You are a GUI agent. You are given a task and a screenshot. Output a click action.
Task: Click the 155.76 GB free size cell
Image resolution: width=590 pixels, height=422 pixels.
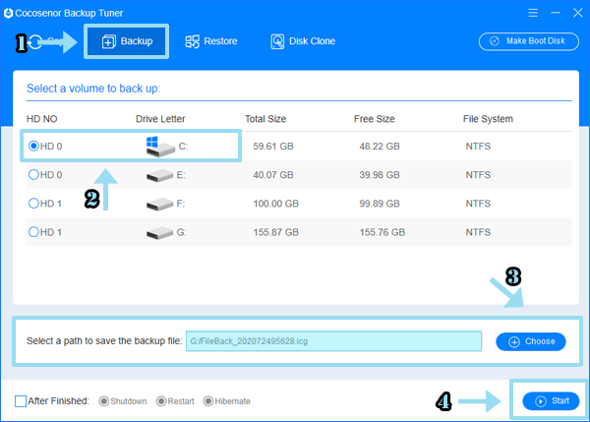[x=383, y=232]
